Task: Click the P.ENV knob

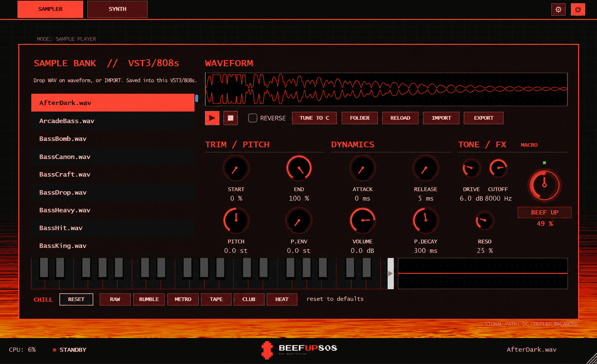Action: [299, 220]
